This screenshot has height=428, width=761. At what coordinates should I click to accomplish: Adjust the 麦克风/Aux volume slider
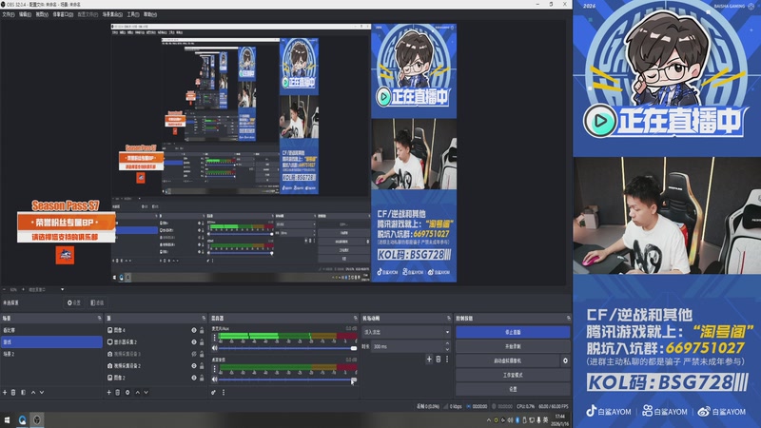pos(287,348)
